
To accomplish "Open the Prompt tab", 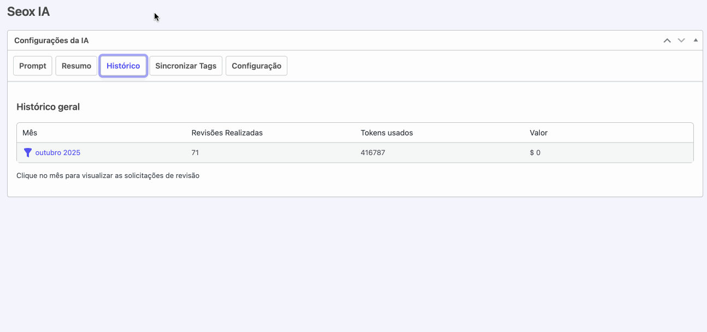I will pyautogui.click(x=33, y=66).
